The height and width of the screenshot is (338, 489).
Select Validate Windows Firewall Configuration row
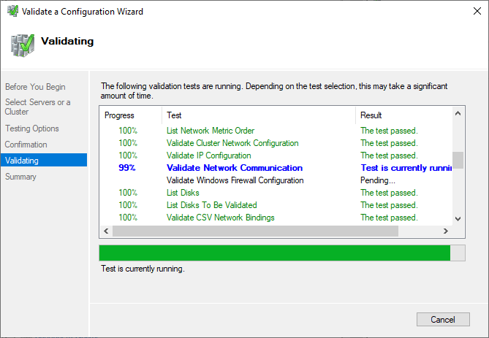(235, 180)
